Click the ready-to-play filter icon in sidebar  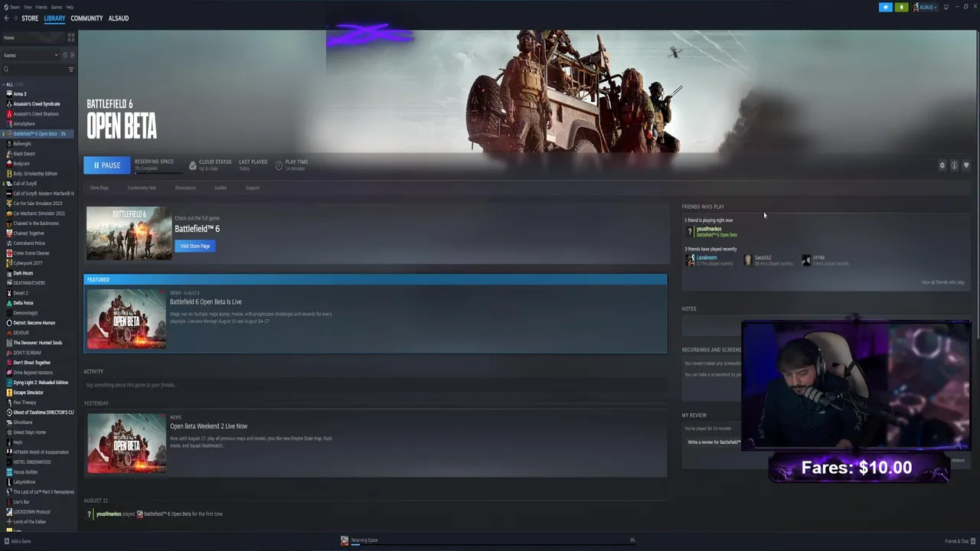pos(72,55)
